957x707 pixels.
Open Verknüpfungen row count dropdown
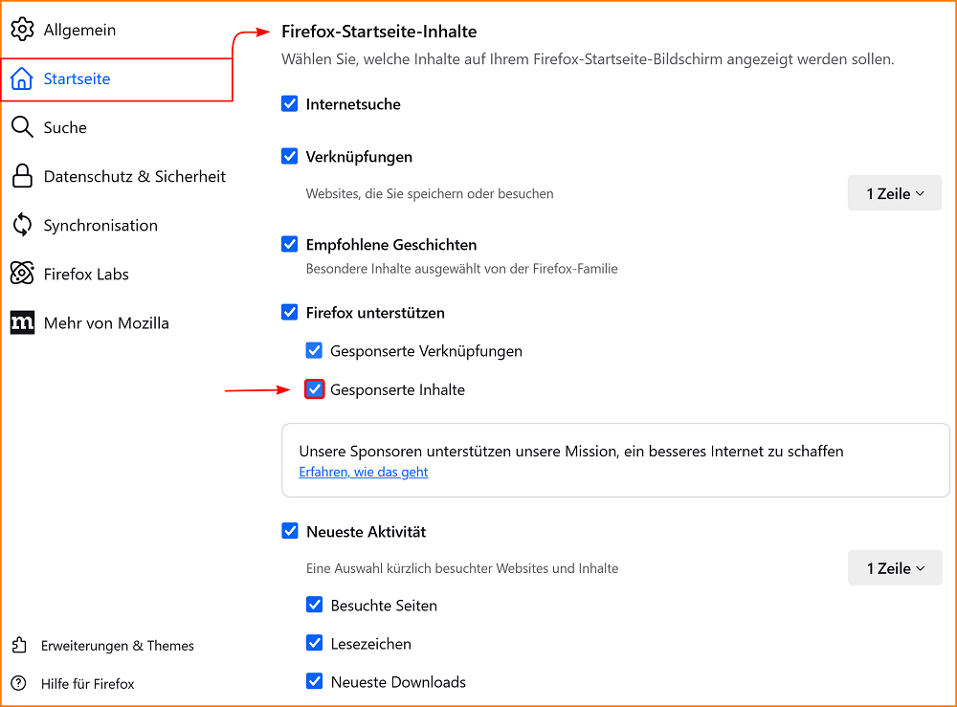[894, 193]
